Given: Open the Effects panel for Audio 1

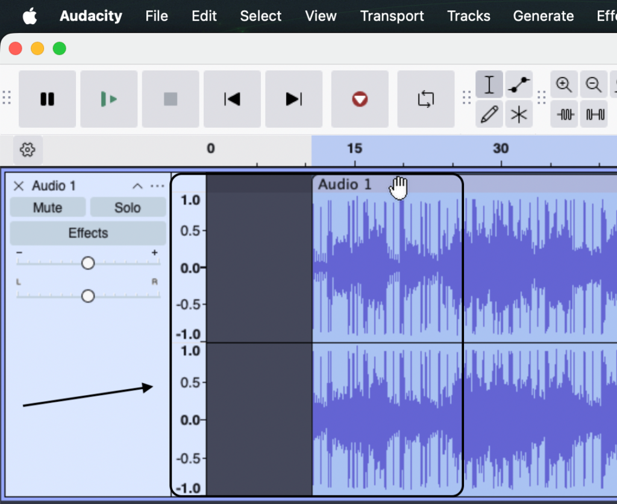Looking at the screenshot, I should coord(88,233).
